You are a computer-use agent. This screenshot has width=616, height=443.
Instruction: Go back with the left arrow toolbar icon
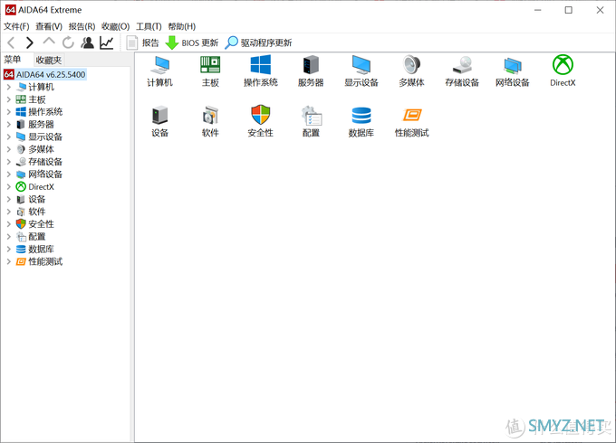[x=12, y=42]
